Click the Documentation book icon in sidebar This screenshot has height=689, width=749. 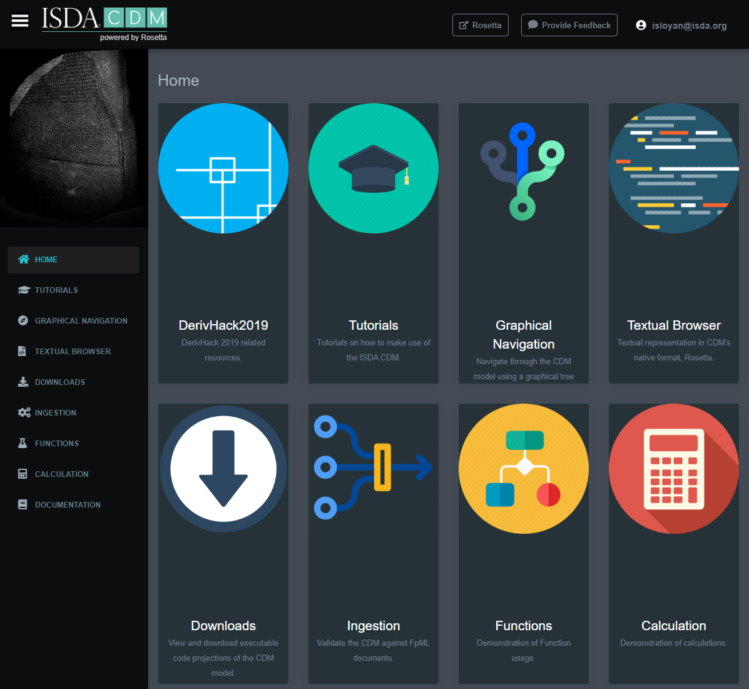pos(23,504)
